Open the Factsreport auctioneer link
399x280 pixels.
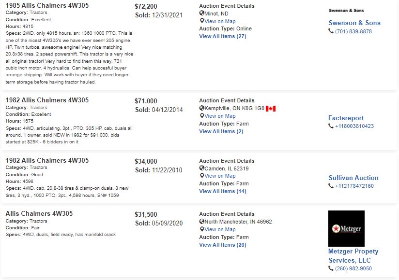pos(346,118)
